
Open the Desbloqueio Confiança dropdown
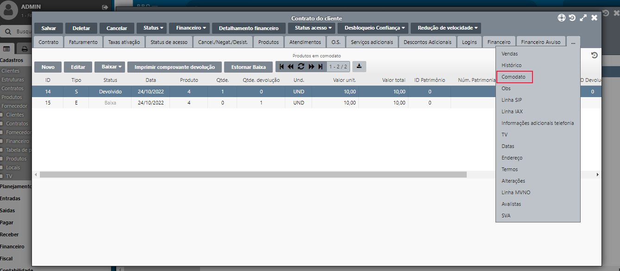coord(374,28)
